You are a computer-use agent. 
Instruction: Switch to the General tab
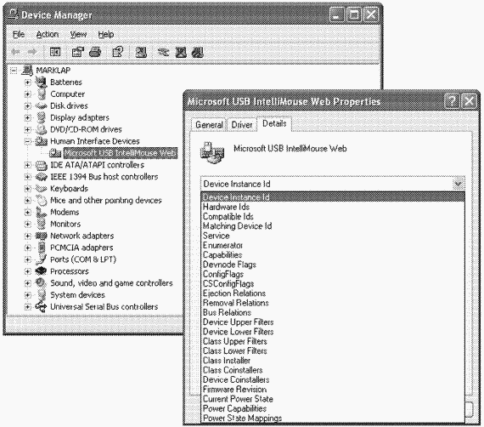(x=209, y=124)
